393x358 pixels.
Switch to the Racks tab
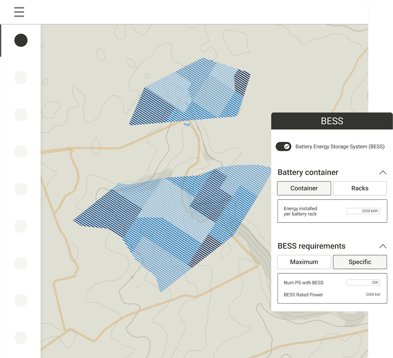pyautogui.click(x=360, y=188)
